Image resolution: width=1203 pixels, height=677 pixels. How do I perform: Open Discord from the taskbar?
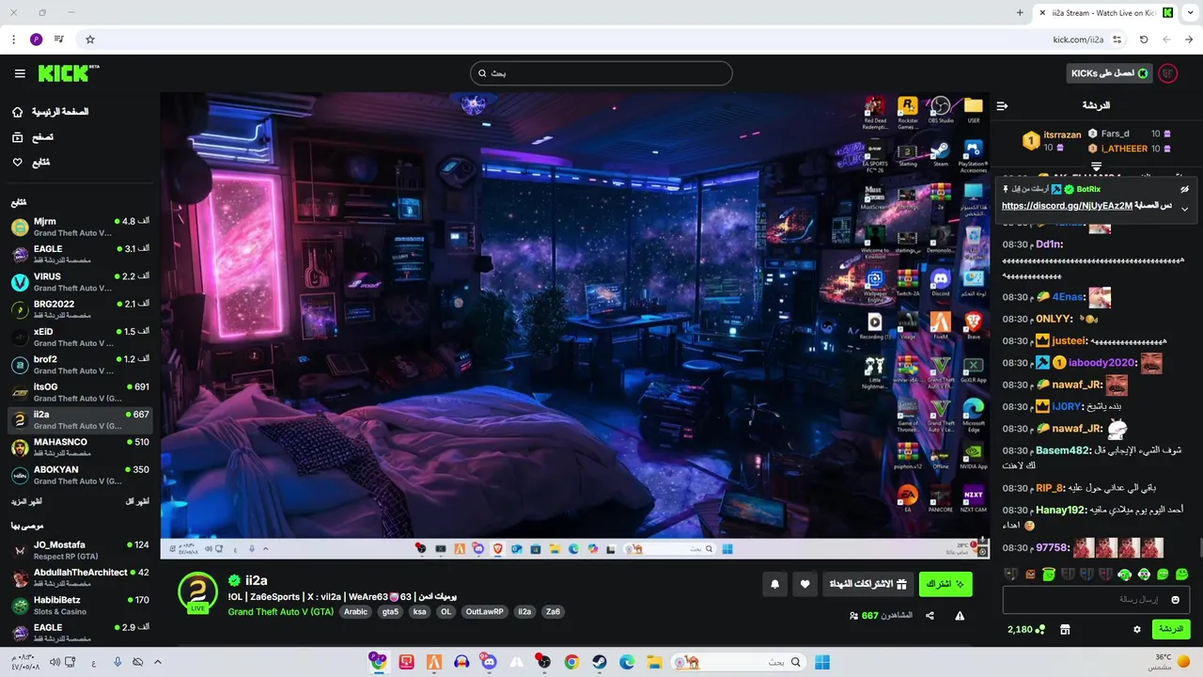pyautogui.click(x=489, y=662)
